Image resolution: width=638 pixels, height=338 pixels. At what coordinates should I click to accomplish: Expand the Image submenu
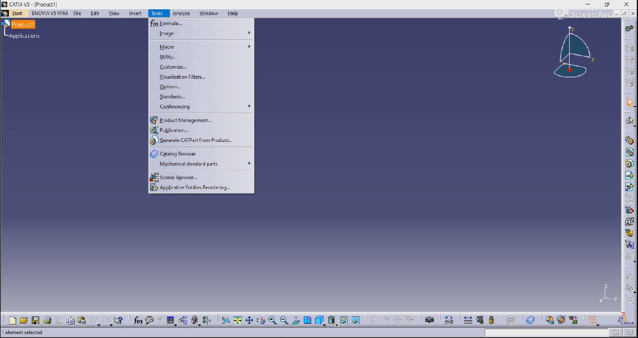(202, 33)
